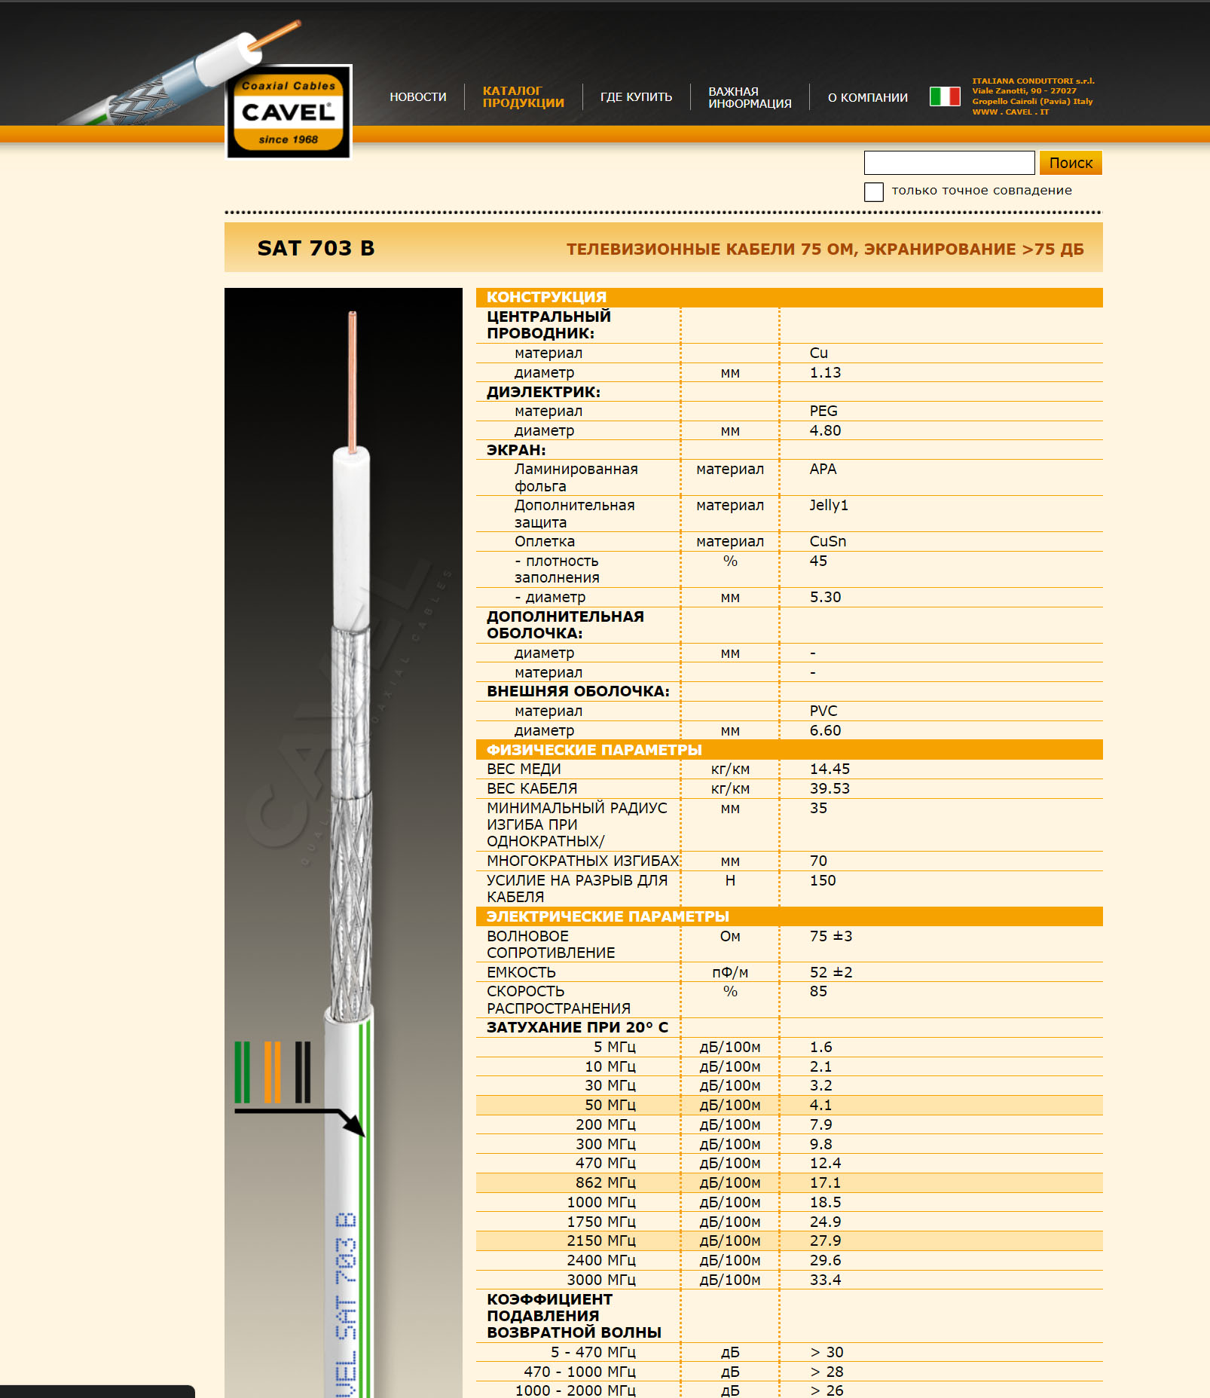Click the Jelly1 protection value

[x=829, y=505]
